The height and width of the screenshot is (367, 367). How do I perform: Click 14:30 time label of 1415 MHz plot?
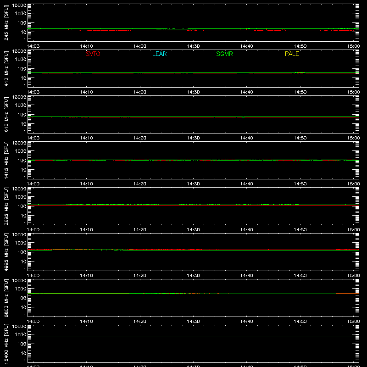193,184
